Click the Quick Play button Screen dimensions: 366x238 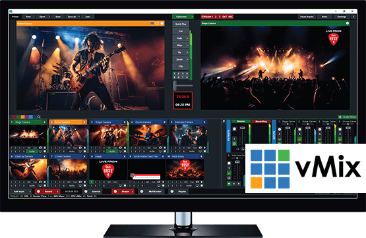tap(181, 24)
